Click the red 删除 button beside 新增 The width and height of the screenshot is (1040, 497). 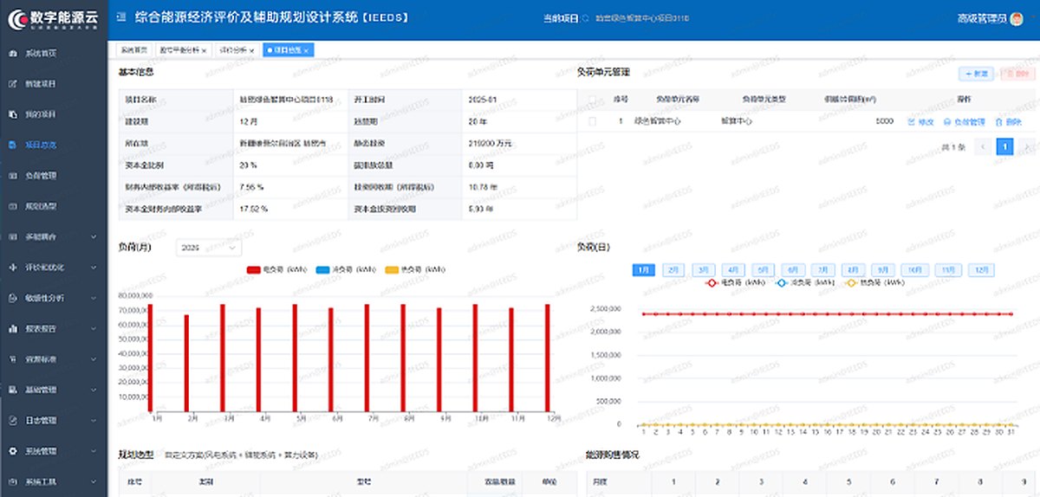pyautogui.click(x=1017, y=74)
